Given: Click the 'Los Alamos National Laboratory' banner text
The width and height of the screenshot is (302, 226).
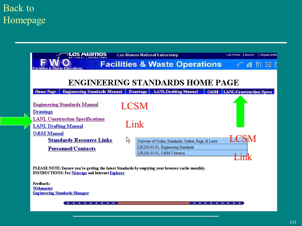Looking at the screenshot, I should [148, 55].
